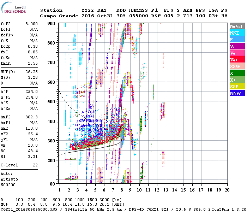This screenshot has height=212, width=247.
Task: Click the 1500 km distance column header
Action: [92, 200]
